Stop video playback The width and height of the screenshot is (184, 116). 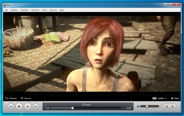pos(19,107)
